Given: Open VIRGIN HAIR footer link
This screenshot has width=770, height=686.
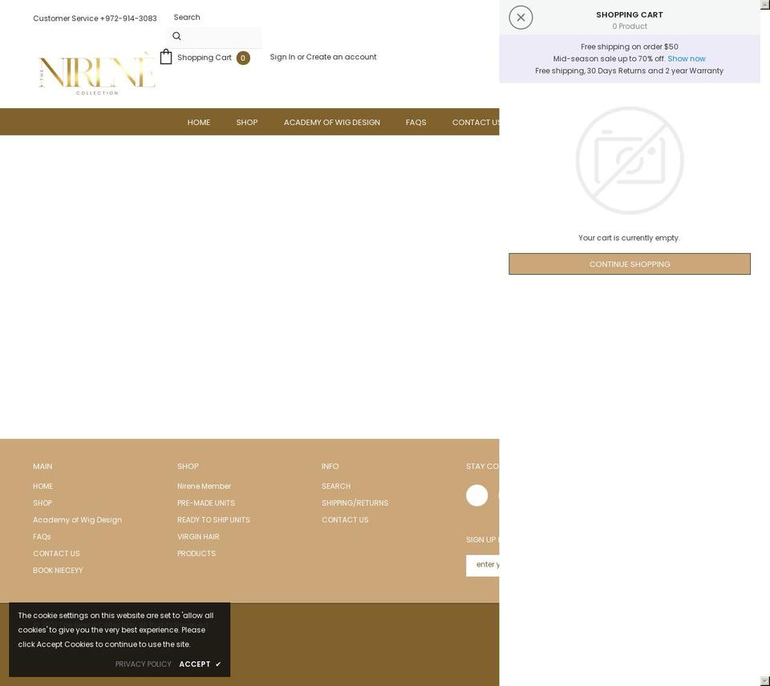Looking at the screenshot, I should pos(198,536).
